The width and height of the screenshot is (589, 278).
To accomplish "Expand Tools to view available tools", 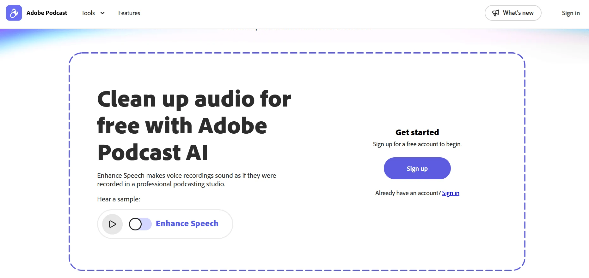I will point(92,13).
